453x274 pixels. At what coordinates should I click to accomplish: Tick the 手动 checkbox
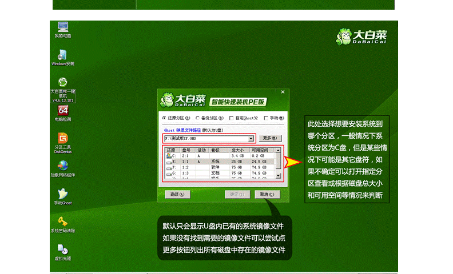266,118
